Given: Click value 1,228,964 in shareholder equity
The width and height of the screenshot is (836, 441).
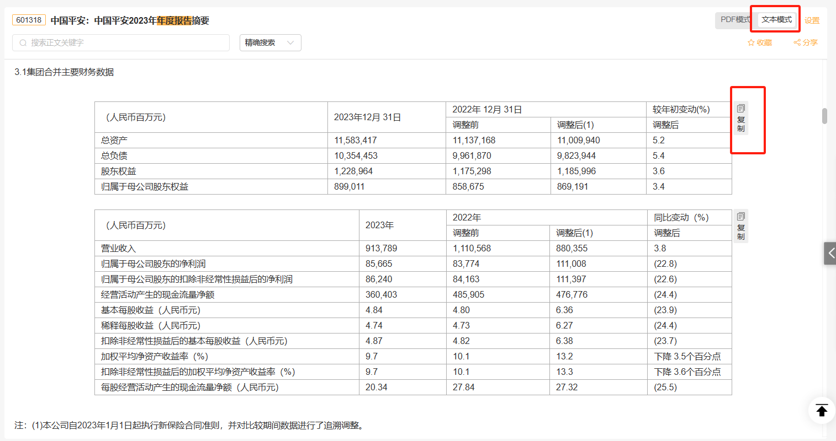Looking at the screenshot, I should click(353, 171).
